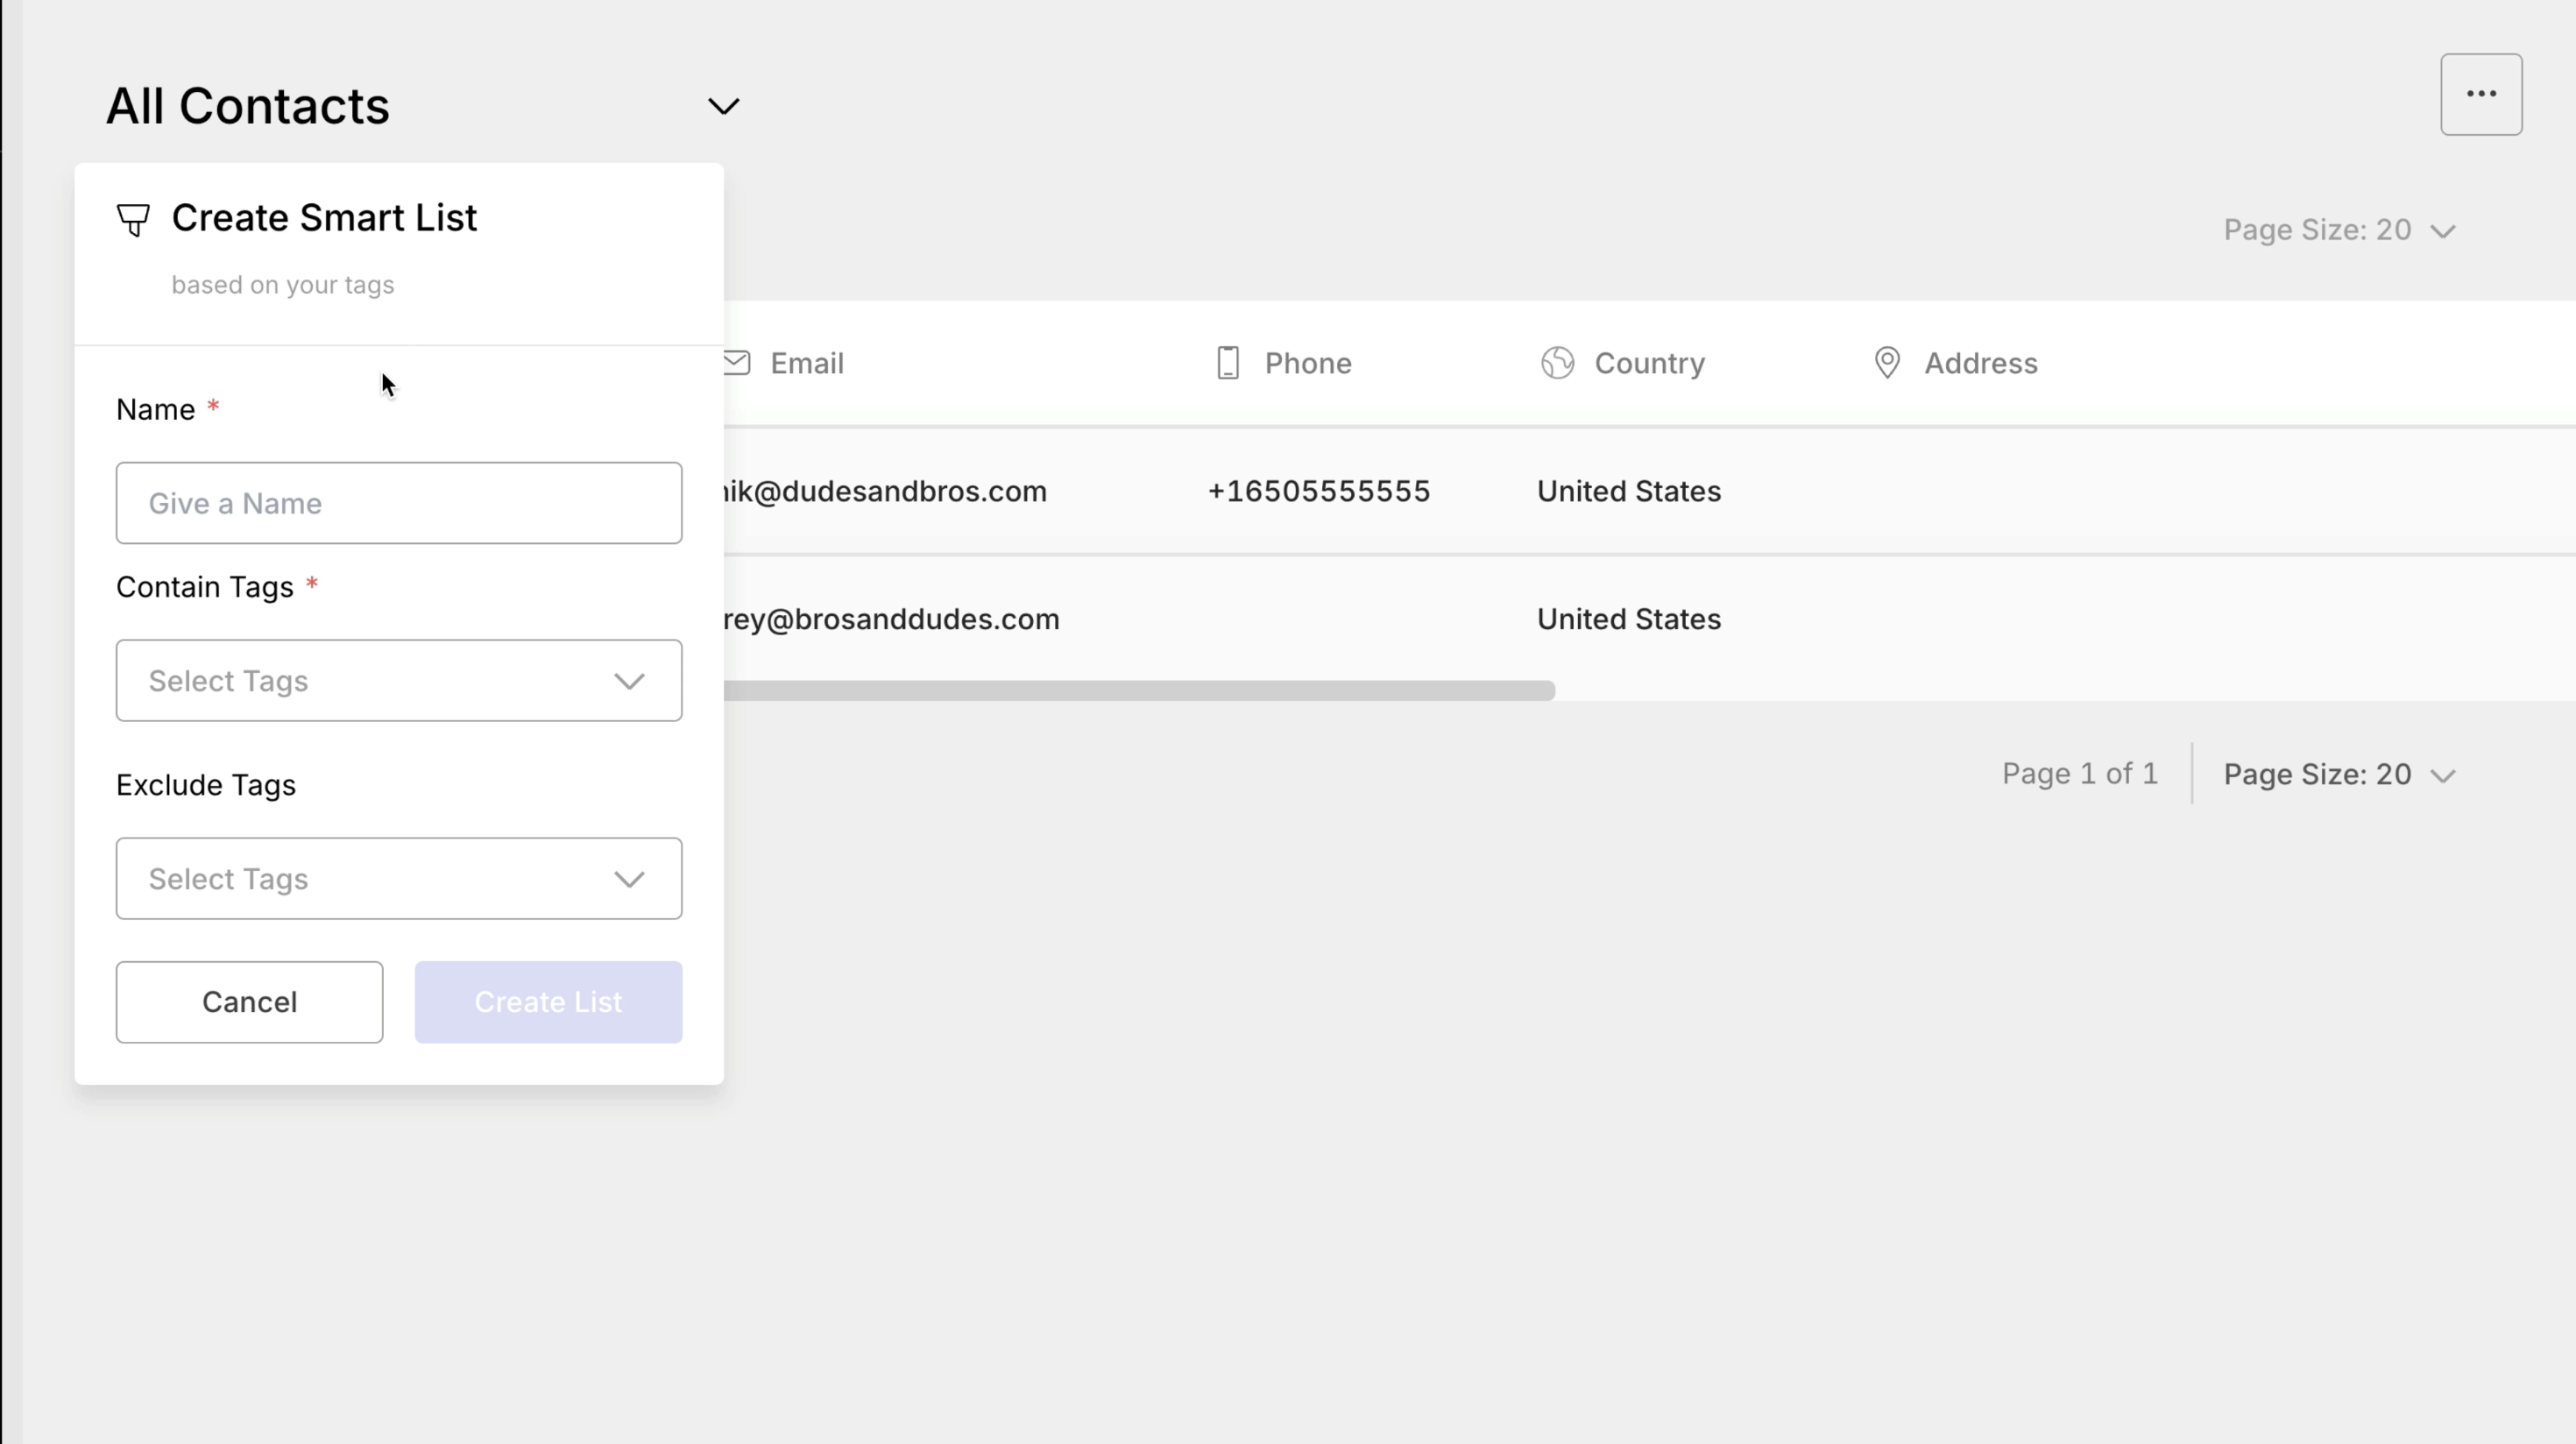This screenshot has width=2576, height=1444.
Task: Click the Country globe icon
Action: 1557,363
